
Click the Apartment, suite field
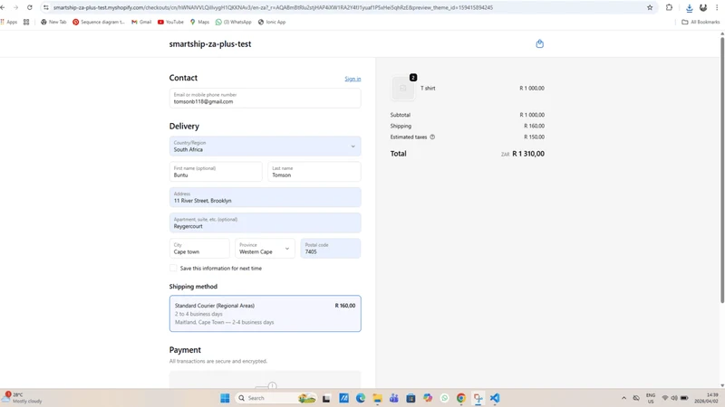(x=265, y=222)
